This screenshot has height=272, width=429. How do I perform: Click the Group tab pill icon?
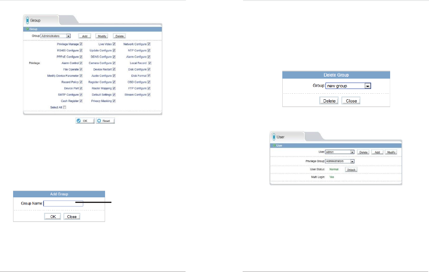coord(27,20)
